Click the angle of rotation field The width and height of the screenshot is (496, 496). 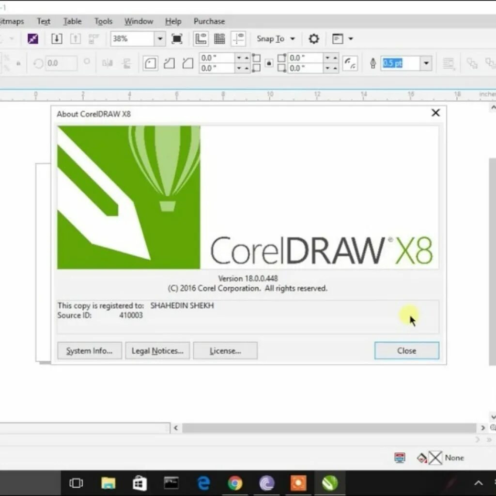62,63
